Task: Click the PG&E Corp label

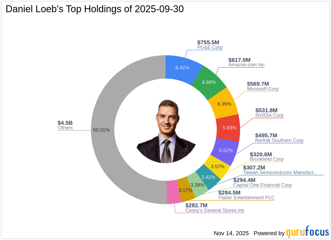Action: pyautogui.click(x=210, y=48)
